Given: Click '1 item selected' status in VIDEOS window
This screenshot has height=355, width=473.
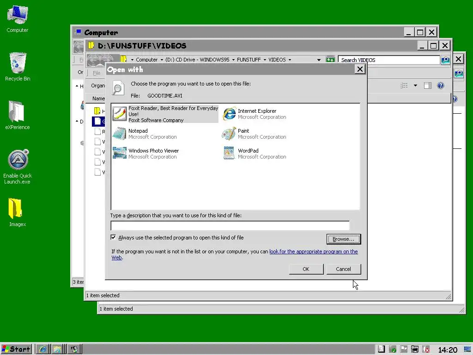Looking at the screenshot, I should point(103,295).
